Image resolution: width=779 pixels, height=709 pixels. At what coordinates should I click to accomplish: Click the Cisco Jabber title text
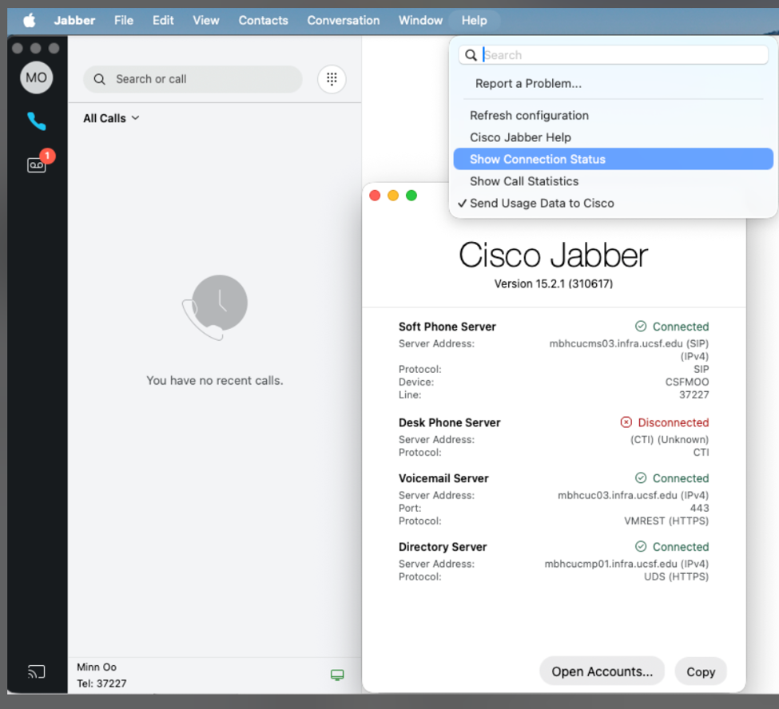[x=553, y=255]
